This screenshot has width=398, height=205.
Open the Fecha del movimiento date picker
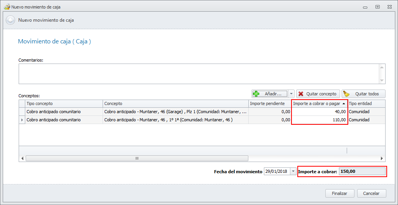(x=293, y=171)
